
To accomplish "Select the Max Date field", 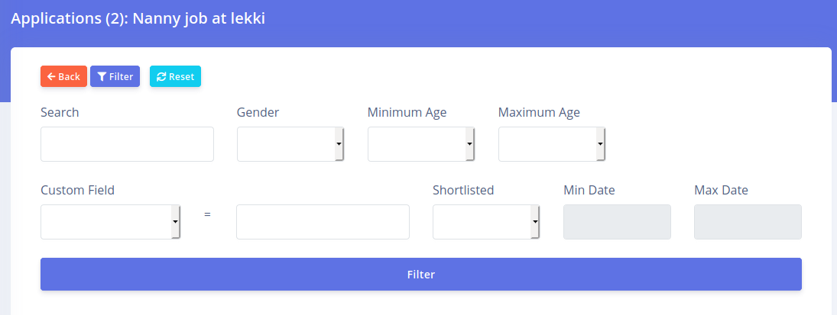I will pos(748,222).
